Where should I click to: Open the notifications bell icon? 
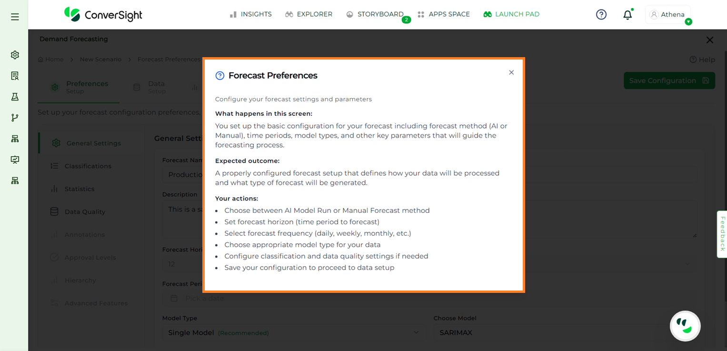(627, 15)
